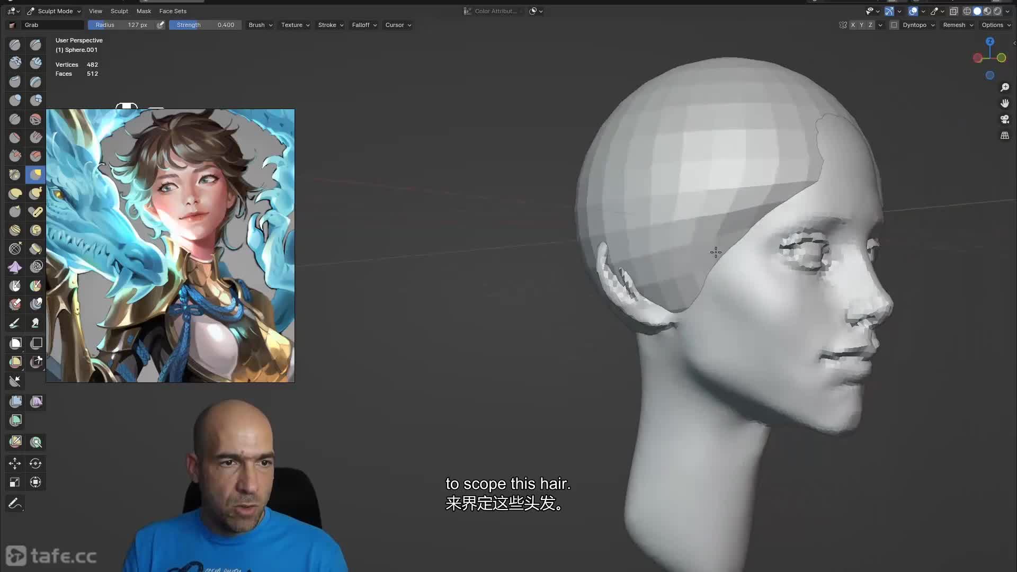Select the Line Project tool
This screenshot has height=572, width=1017.
tap(15, 381)
